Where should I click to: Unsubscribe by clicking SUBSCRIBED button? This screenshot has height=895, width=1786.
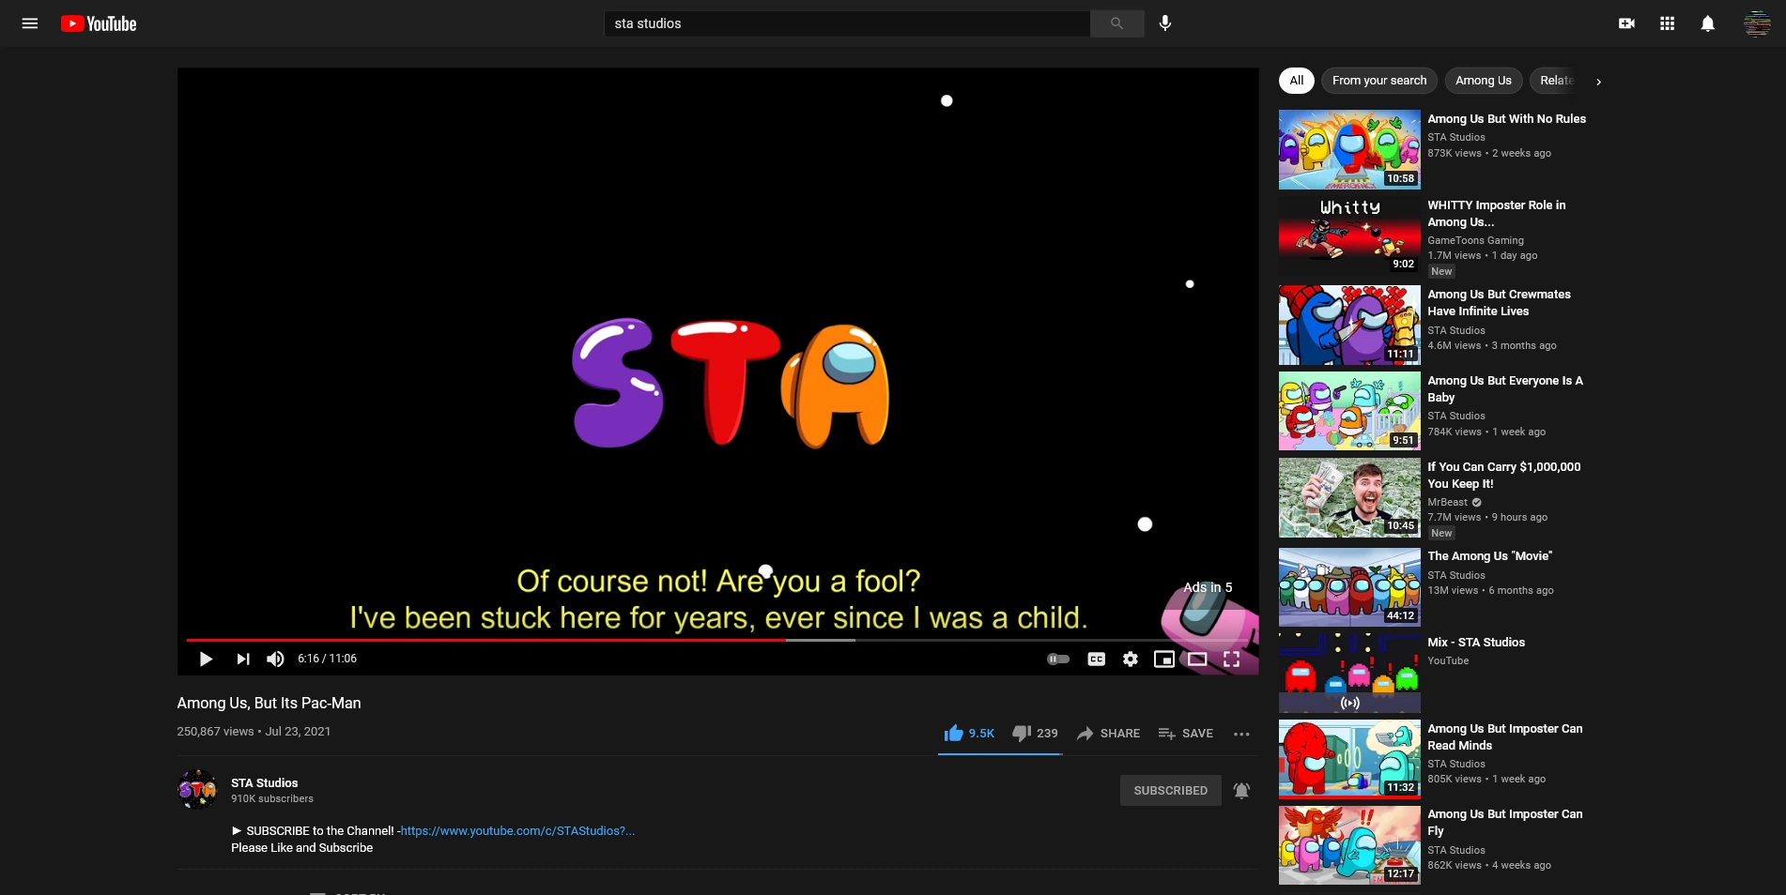[x=1170, y=790]
